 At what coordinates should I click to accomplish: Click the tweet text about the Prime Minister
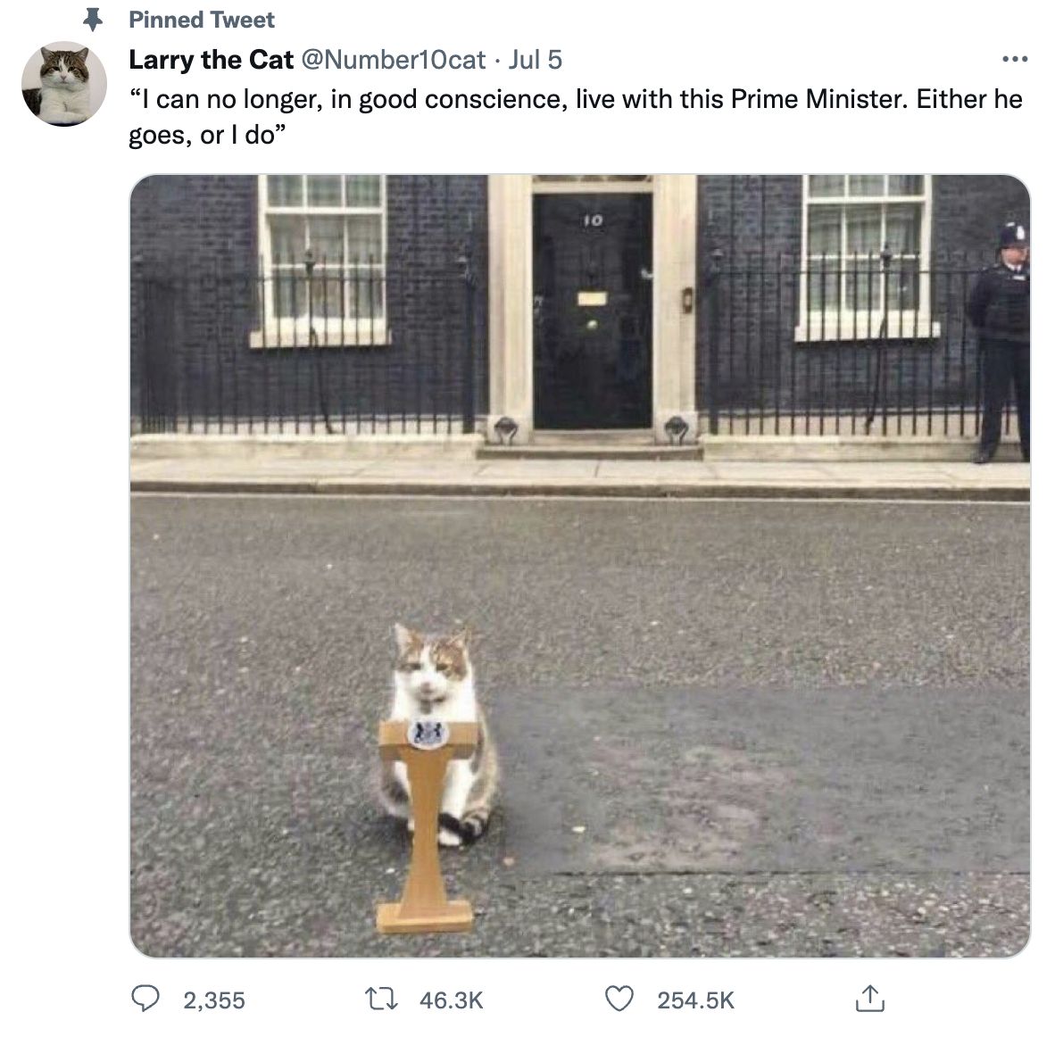pos(576,117)
